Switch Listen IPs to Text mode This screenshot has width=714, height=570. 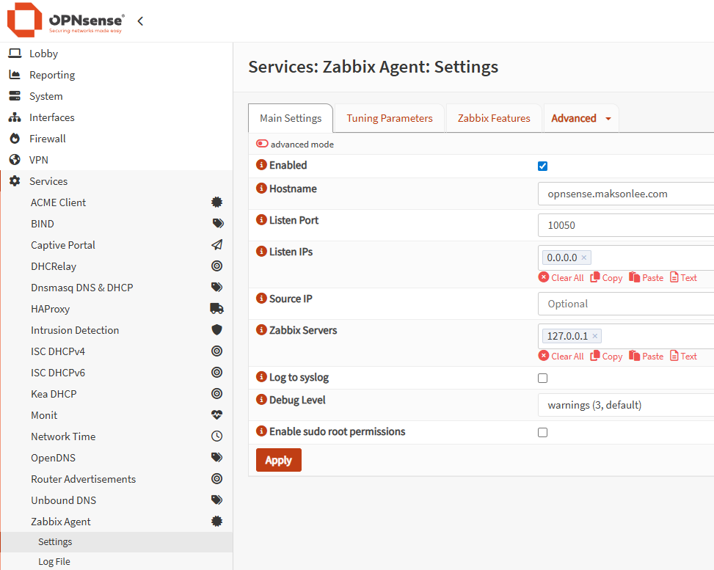pos(683,278)
